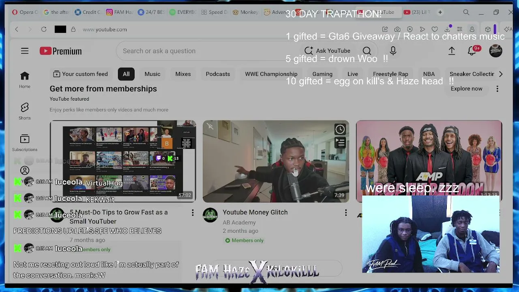Toggle mute on the Youtube Money Glitch preview
The height and width of the screenshot is (292, 519).
pos(210,127)
